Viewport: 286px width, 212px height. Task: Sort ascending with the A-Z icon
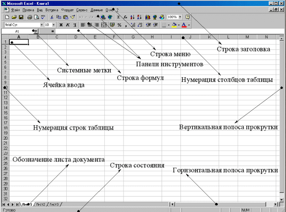pos(132,17)
